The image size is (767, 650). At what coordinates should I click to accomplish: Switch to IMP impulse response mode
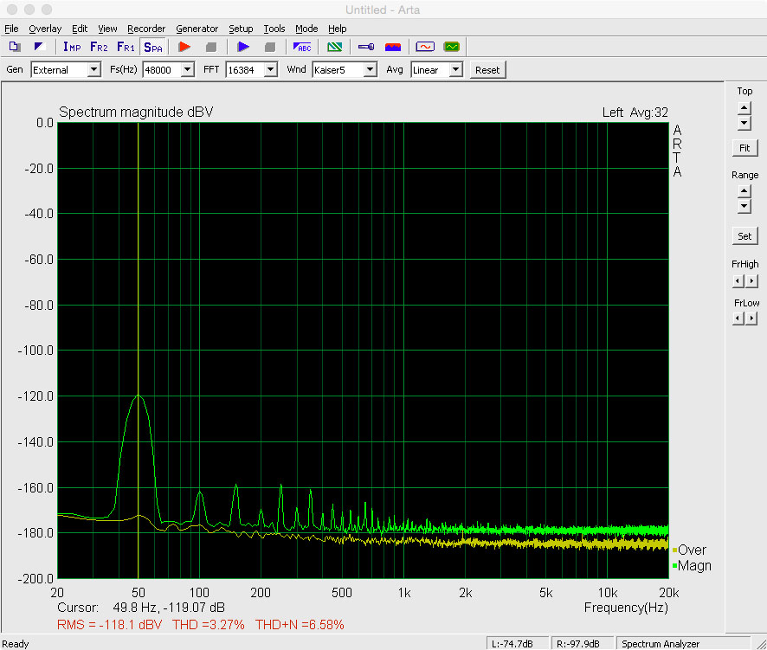pos(72,47)
